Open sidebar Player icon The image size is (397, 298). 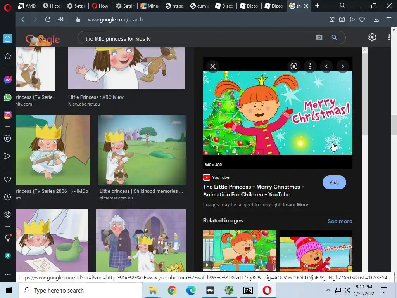coord(8,139)
